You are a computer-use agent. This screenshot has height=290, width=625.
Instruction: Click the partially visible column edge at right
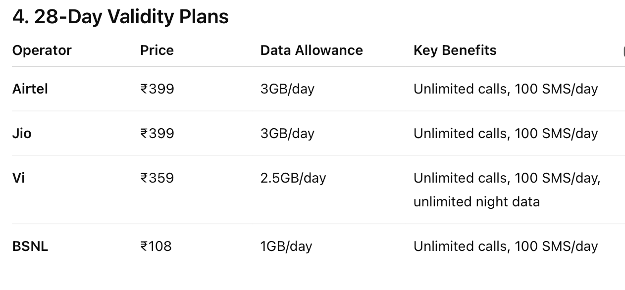click(624, 51)
